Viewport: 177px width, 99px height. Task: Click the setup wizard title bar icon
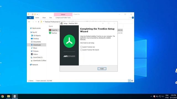coord(61,23)
